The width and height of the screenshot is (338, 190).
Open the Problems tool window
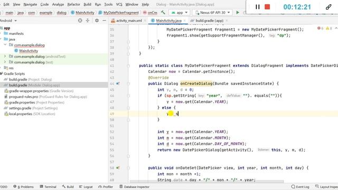[23, 186]
